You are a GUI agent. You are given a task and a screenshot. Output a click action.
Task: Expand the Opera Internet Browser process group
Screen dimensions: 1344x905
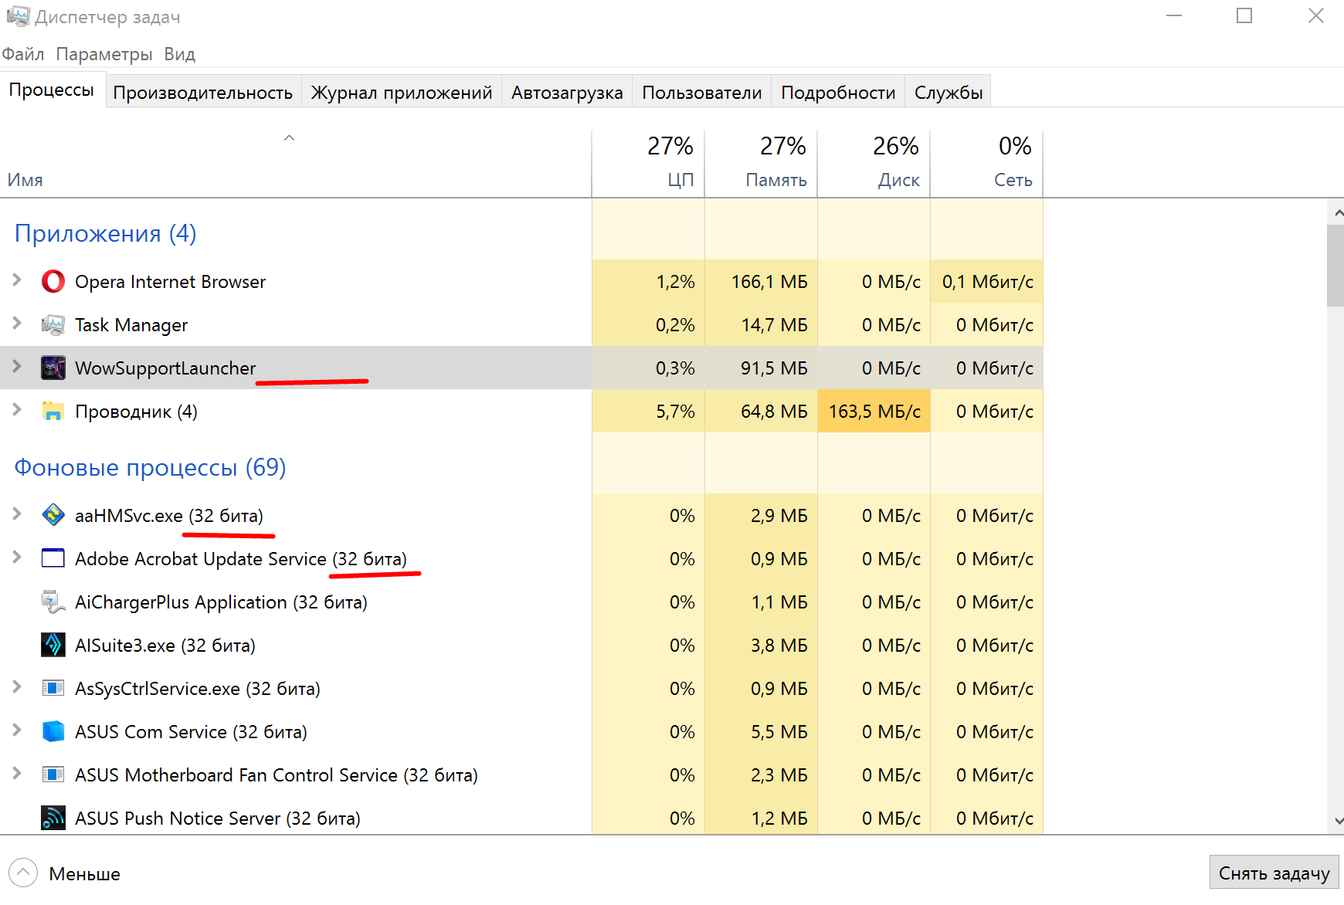coord(17,280)
